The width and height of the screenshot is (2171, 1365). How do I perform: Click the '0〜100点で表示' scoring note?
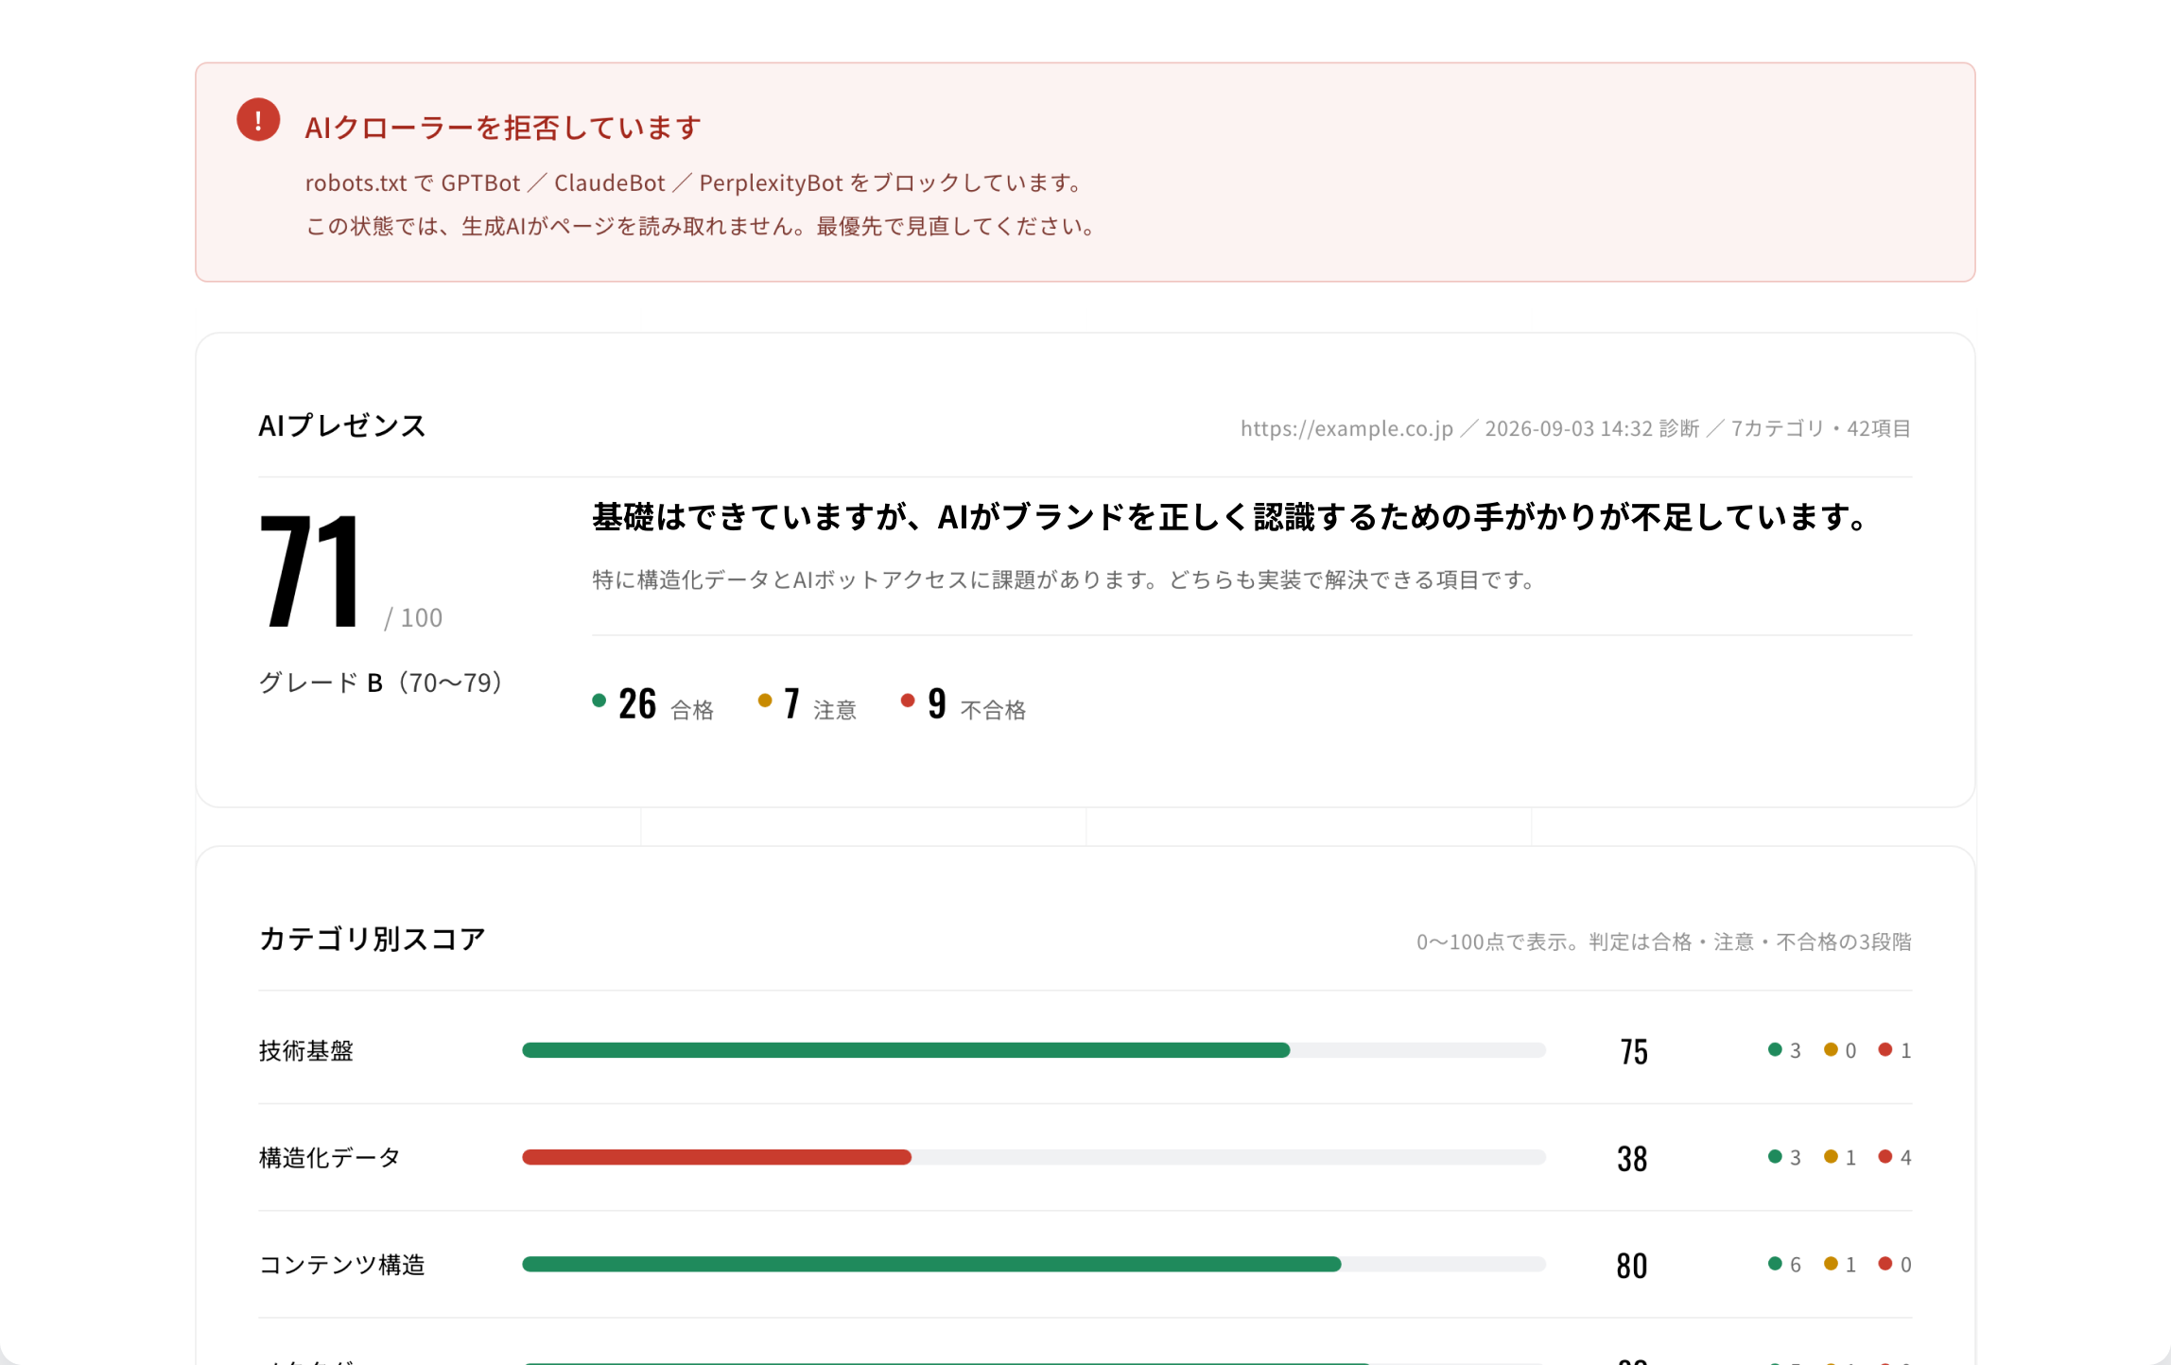(1663, 942)
